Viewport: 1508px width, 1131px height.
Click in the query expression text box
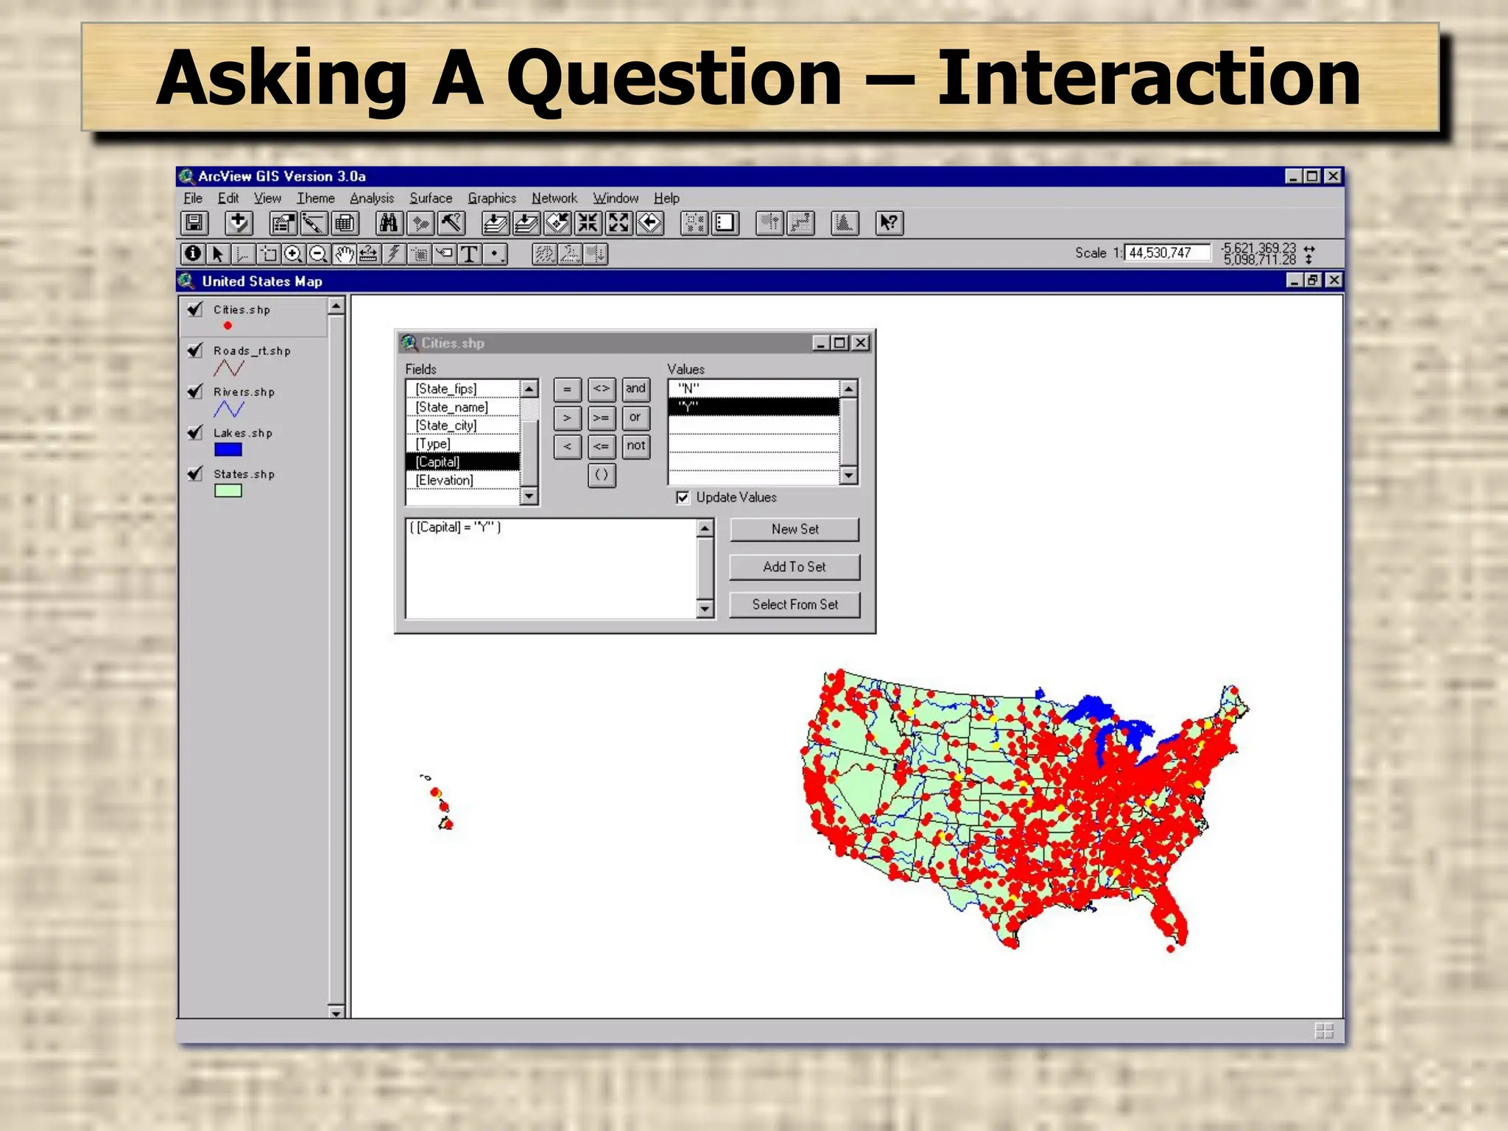pos(551,568)
